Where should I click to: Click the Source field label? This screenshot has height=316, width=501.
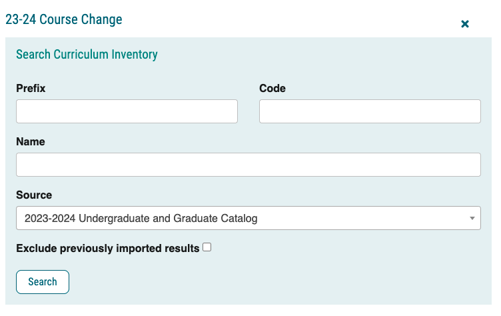coord(34,195)
